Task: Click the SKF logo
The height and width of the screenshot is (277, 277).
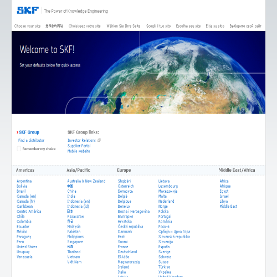Action: tap(28, 11)
